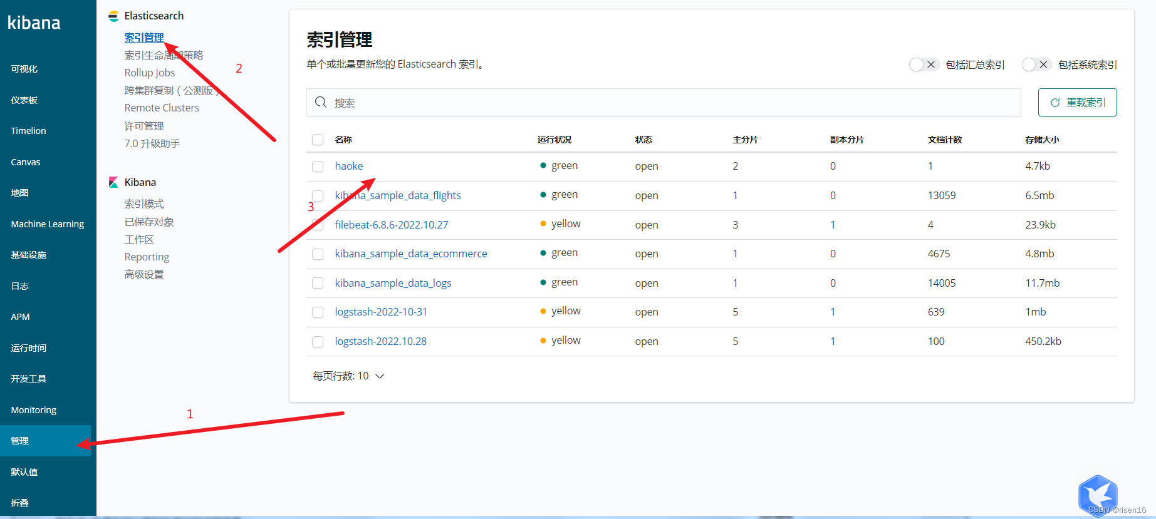The image size is (1156, 519).
Task: Open 工作区 under Kibana
Action: [x=139, y=239]
